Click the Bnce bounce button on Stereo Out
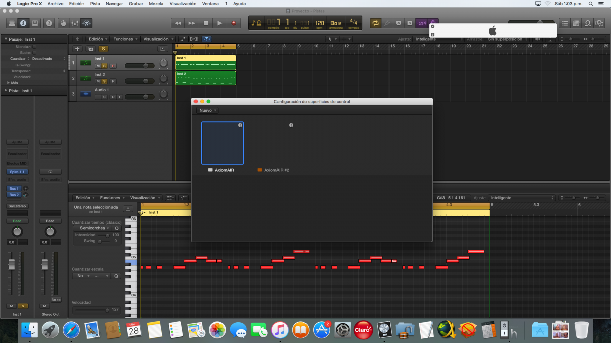 click(x=56, y=300)
